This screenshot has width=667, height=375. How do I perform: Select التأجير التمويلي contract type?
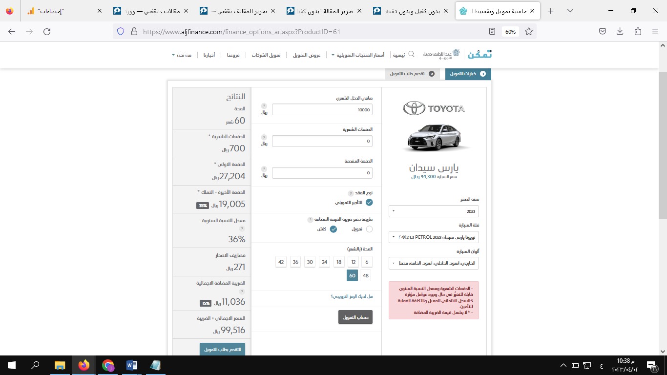pos(369,202)
